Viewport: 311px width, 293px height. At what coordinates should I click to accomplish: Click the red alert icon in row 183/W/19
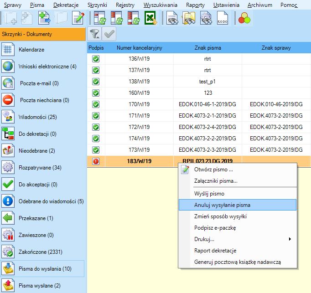pyautogui.click(x=96, y=161)
